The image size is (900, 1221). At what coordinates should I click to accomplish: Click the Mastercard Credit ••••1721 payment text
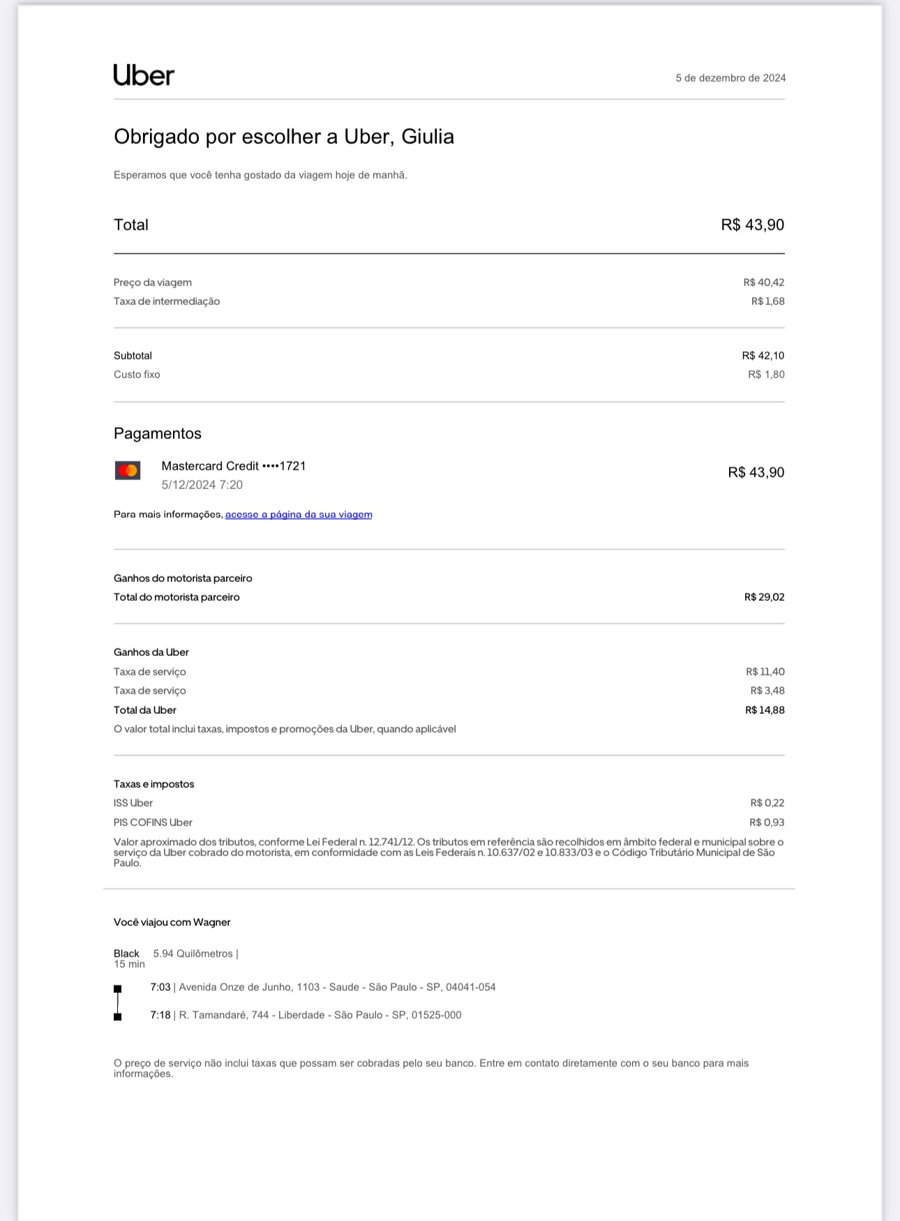[234, 466]
